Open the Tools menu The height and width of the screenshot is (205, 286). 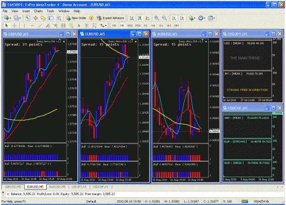(50, 11)
